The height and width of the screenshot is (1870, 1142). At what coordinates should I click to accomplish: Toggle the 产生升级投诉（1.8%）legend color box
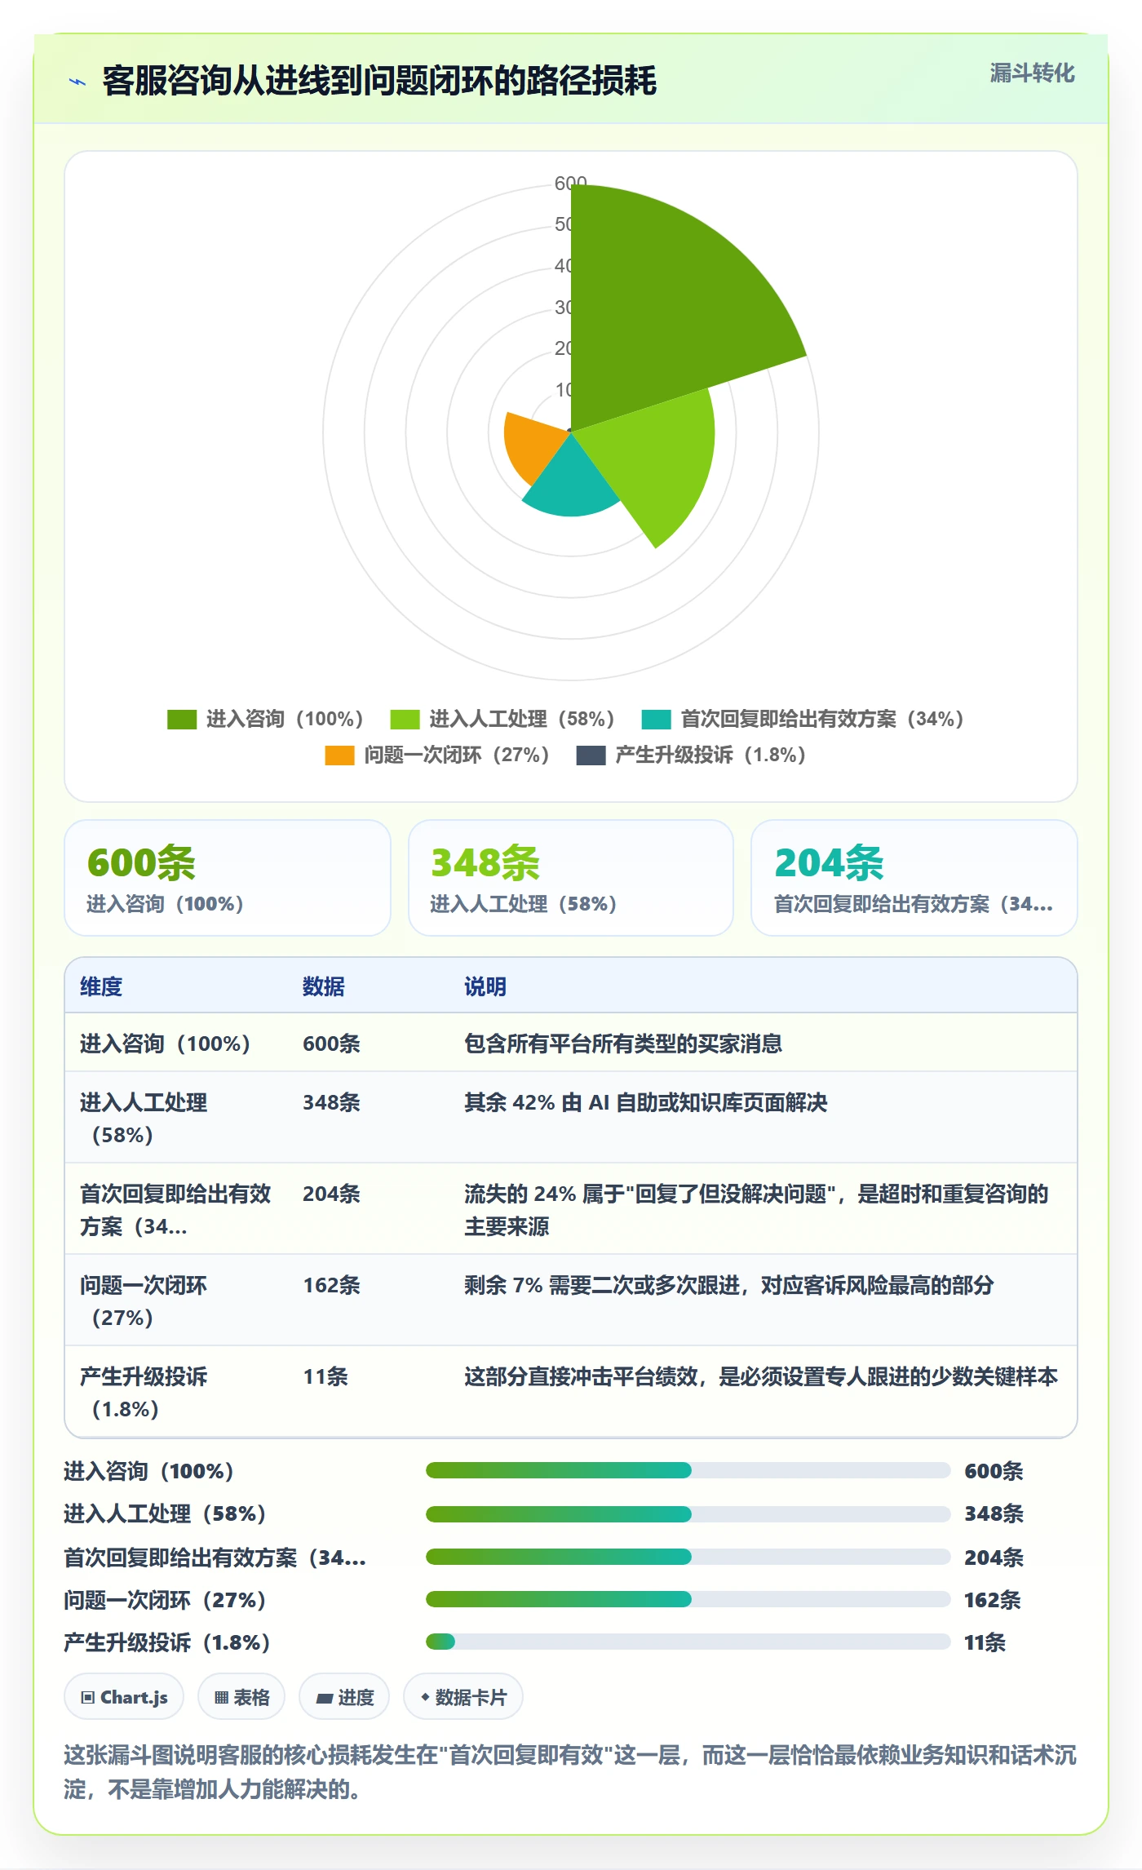point(591,756)
